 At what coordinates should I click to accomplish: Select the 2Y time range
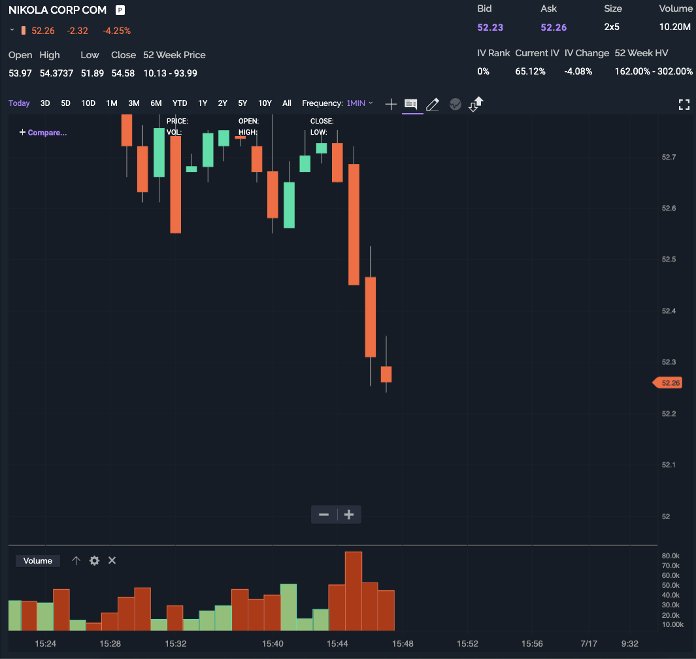[223, 103]
